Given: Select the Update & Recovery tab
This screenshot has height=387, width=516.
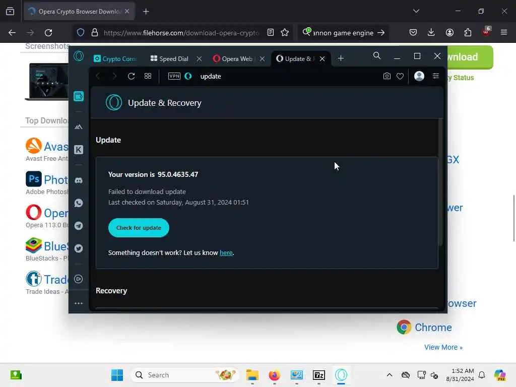Looking at the screenshot, I should point(295,59).
